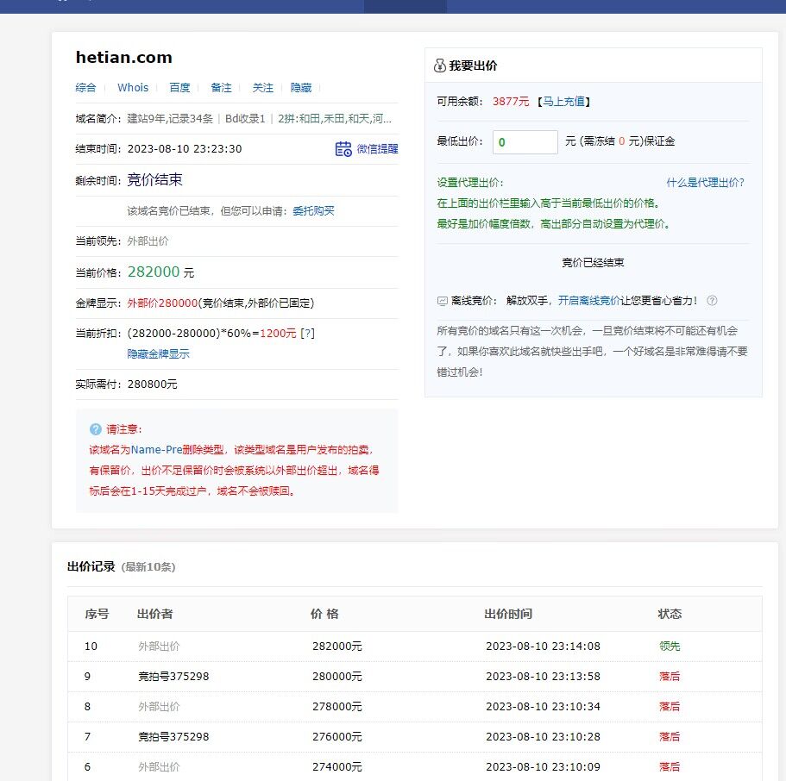Focus the 最低出价 input field
Viewport: 786px width, 781px height.
tap(525, 142)
